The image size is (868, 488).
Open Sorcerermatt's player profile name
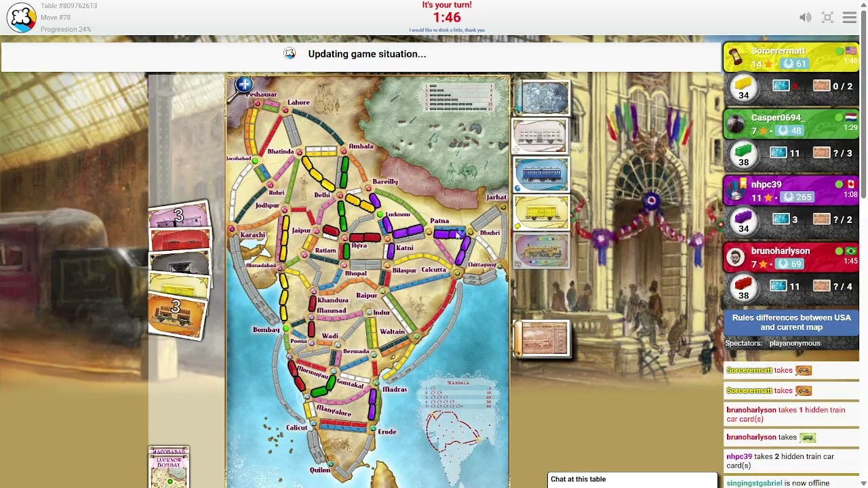coord(778,51)
